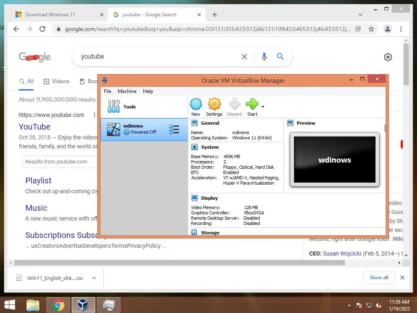Search by voice microphone icon
Screen dimensions: 417x313
[x=264, y=56]
